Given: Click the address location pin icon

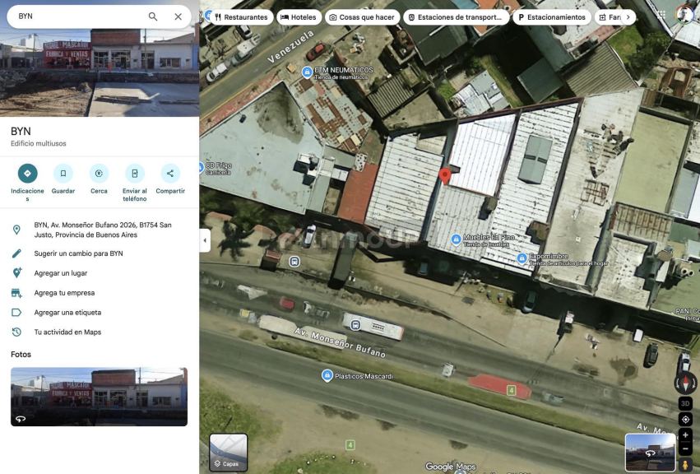Looking at the screenshot, I should 16,230.
